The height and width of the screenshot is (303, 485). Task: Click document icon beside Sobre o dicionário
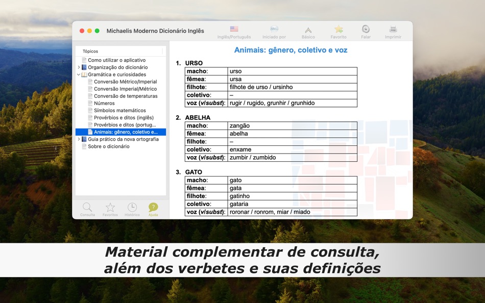point(84,146)
